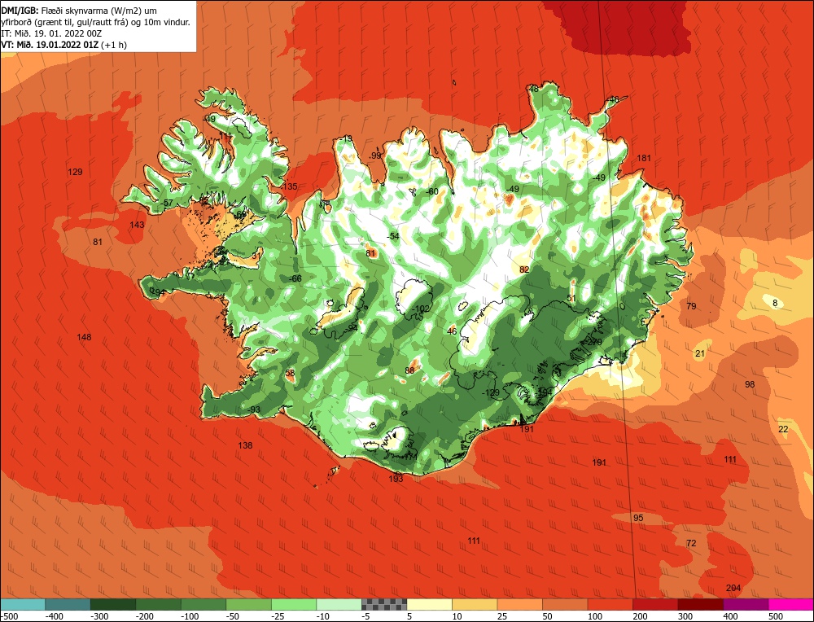This screenshot has width=814, height=622.
Task: Click the legend label 200
Action: point(640,615)
